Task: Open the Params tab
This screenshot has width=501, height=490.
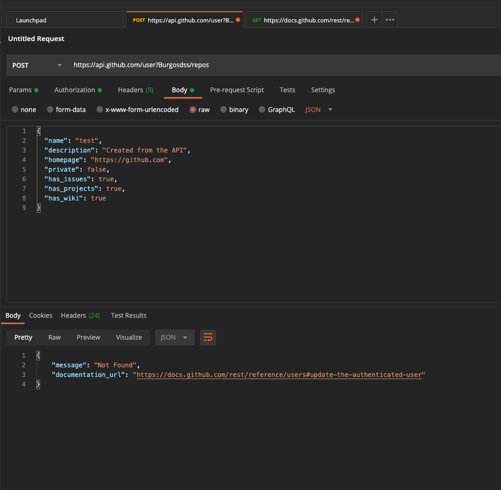Action: click(x=23, y=90)
